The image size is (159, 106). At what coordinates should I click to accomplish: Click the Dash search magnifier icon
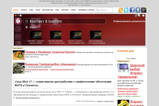pyautogui.click(x=27, y=21)
